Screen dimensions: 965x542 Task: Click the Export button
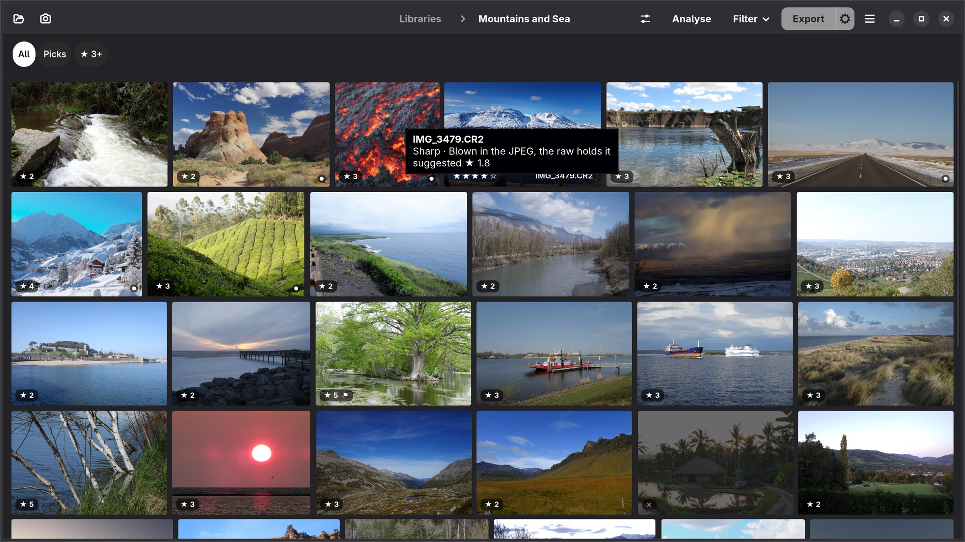click(x=808, y=19)
